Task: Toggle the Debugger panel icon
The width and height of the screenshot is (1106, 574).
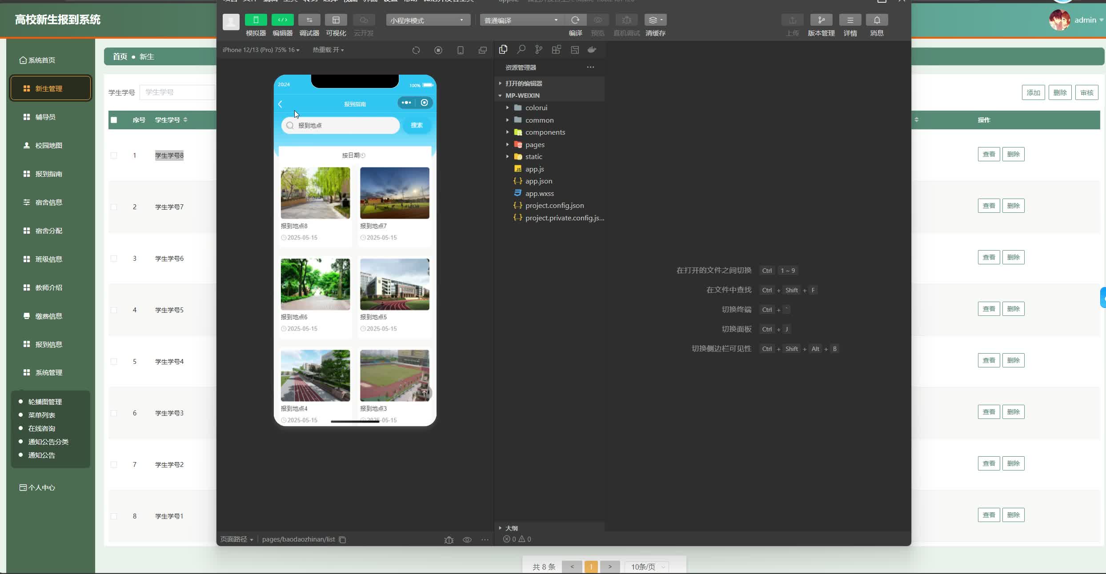Action: (x=309, y=20)
